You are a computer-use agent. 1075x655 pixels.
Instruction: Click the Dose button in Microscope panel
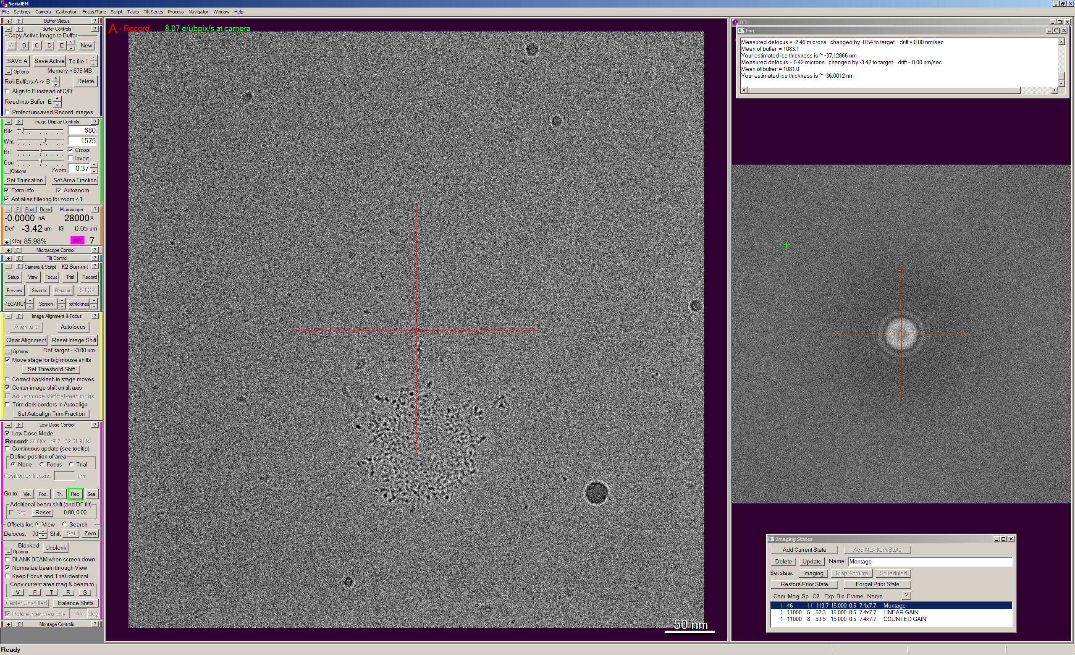tap(45, 210)
